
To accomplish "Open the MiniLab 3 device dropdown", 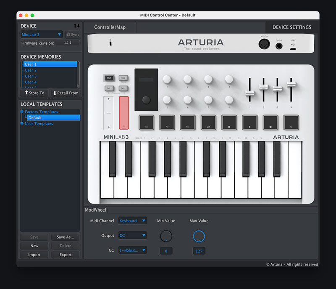I will tap(41, 34).
